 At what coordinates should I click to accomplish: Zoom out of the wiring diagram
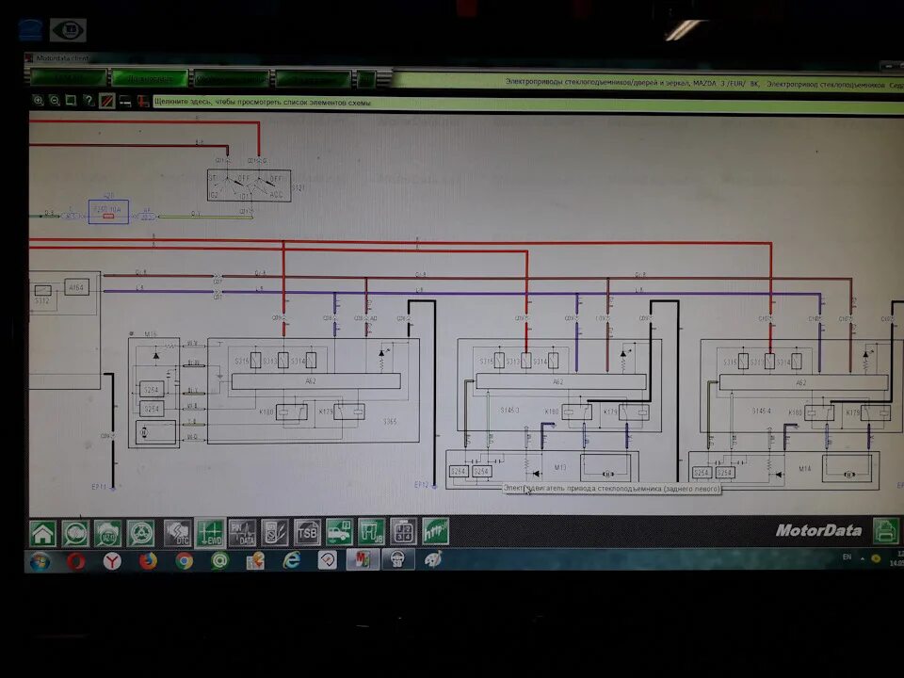coord(55,101)
